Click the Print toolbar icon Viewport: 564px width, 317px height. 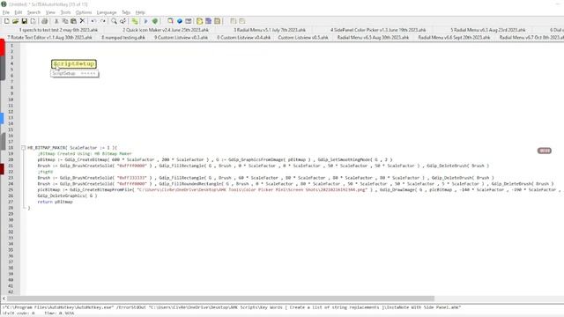pos(45,21)
